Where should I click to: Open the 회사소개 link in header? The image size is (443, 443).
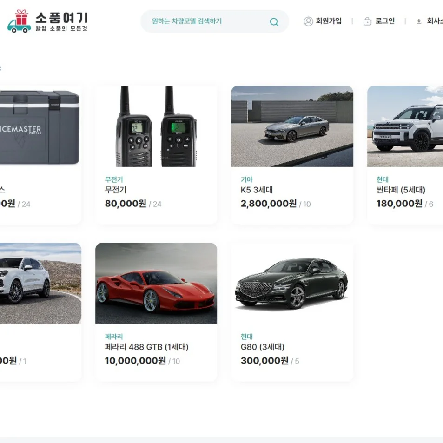[435, 21]
